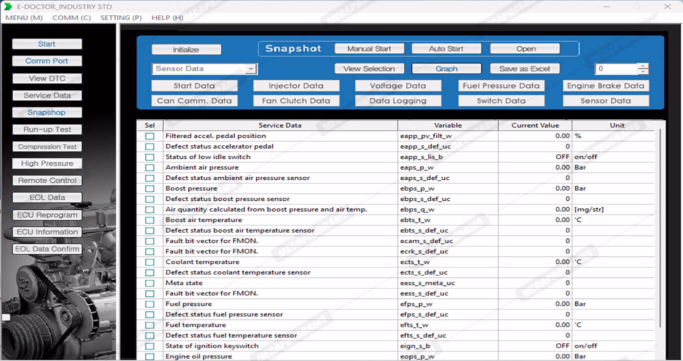Check the Fuel temperature checkbox
The image size is (683, 361).
click(149, 325)
